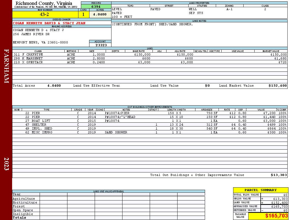The width and height of the screenshot is (289, 220).
Task: Select the BOAT LIFT outbuilding row
Action: [150, 121]
